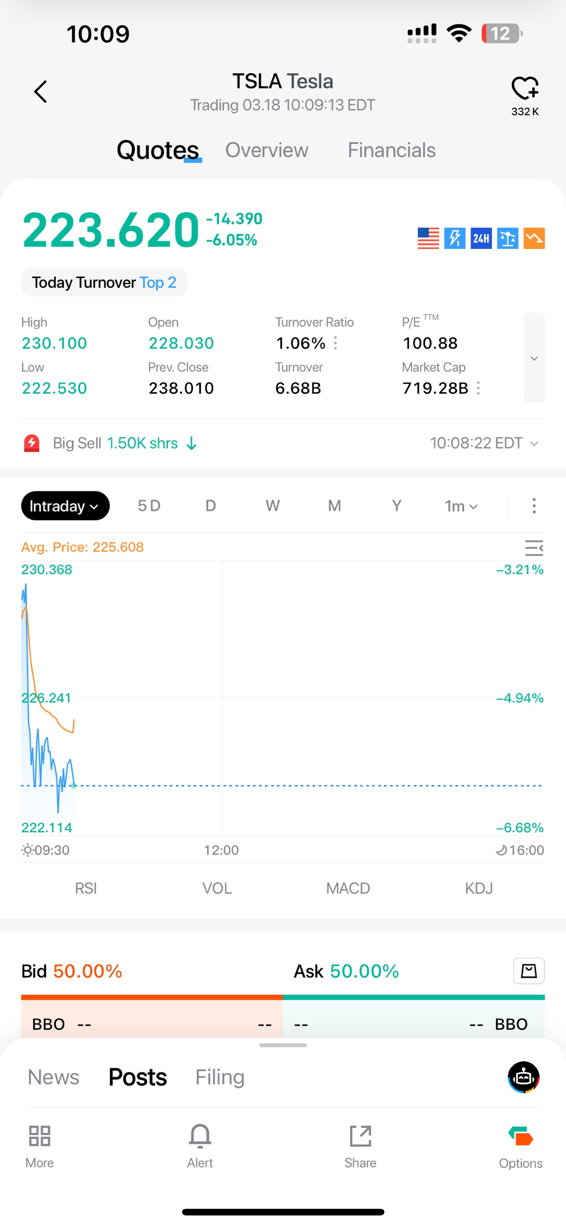The image size is (566, 1226).
Task: Open the Intraday dropdown
Action: point(65,506)
